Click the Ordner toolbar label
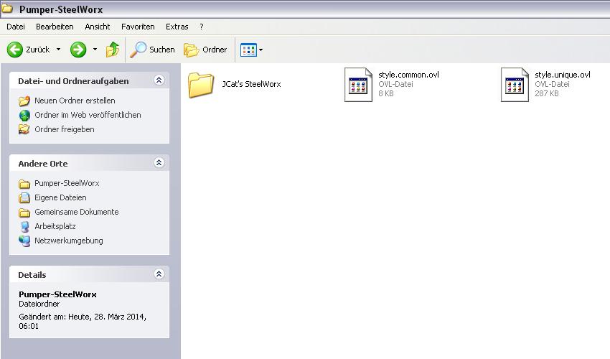This screenshot has height=359, width=610. (x=215, y=50)
